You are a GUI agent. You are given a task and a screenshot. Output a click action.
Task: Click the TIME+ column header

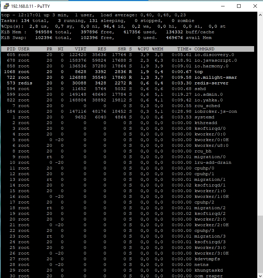coord(184,49)
